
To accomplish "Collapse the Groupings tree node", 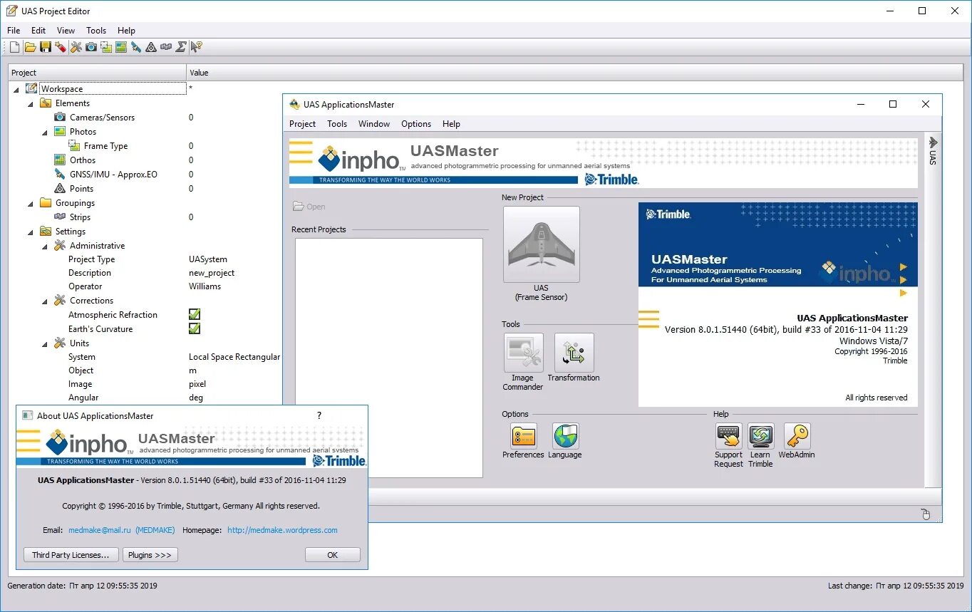I will coord(31,203).
